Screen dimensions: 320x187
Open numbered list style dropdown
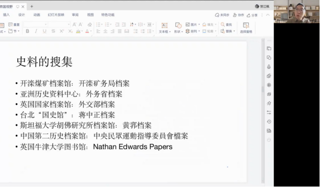click(x=111, y=25)
